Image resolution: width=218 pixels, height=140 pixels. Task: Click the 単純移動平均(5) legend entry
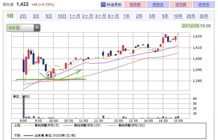click(41, 125)
